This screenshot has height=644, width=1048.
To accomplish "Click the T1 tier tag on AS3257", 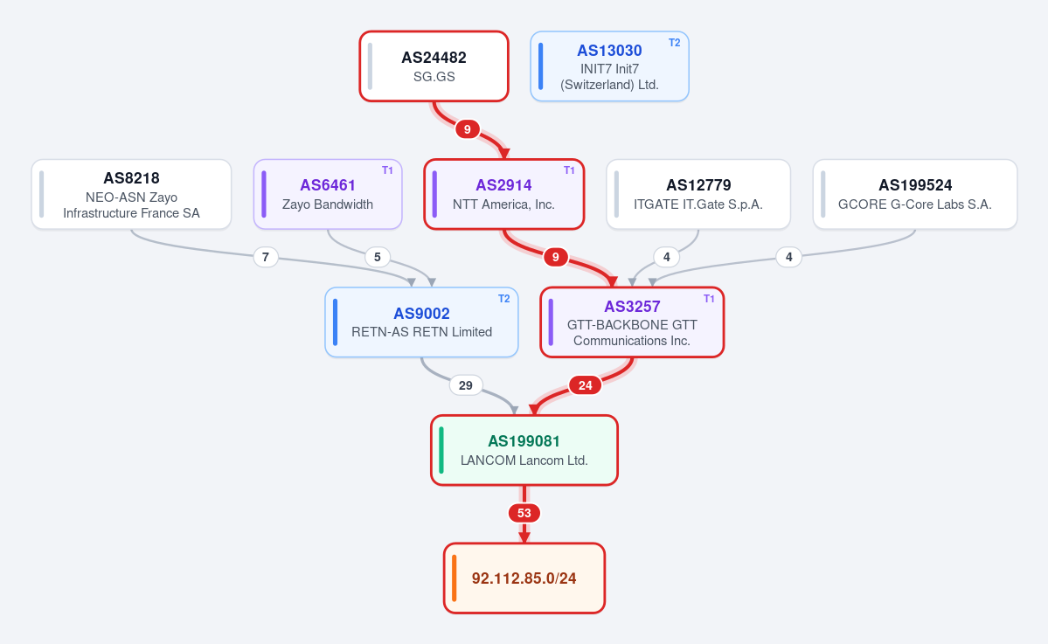I will tap(709, 299).
